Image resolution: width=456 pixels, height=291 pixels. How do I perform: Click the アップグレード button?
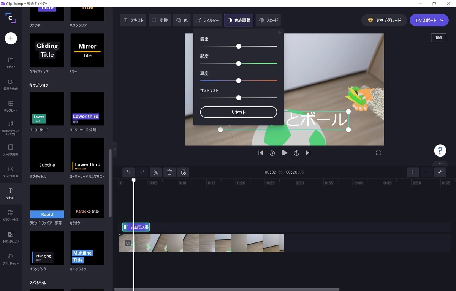tap(384, 20)
